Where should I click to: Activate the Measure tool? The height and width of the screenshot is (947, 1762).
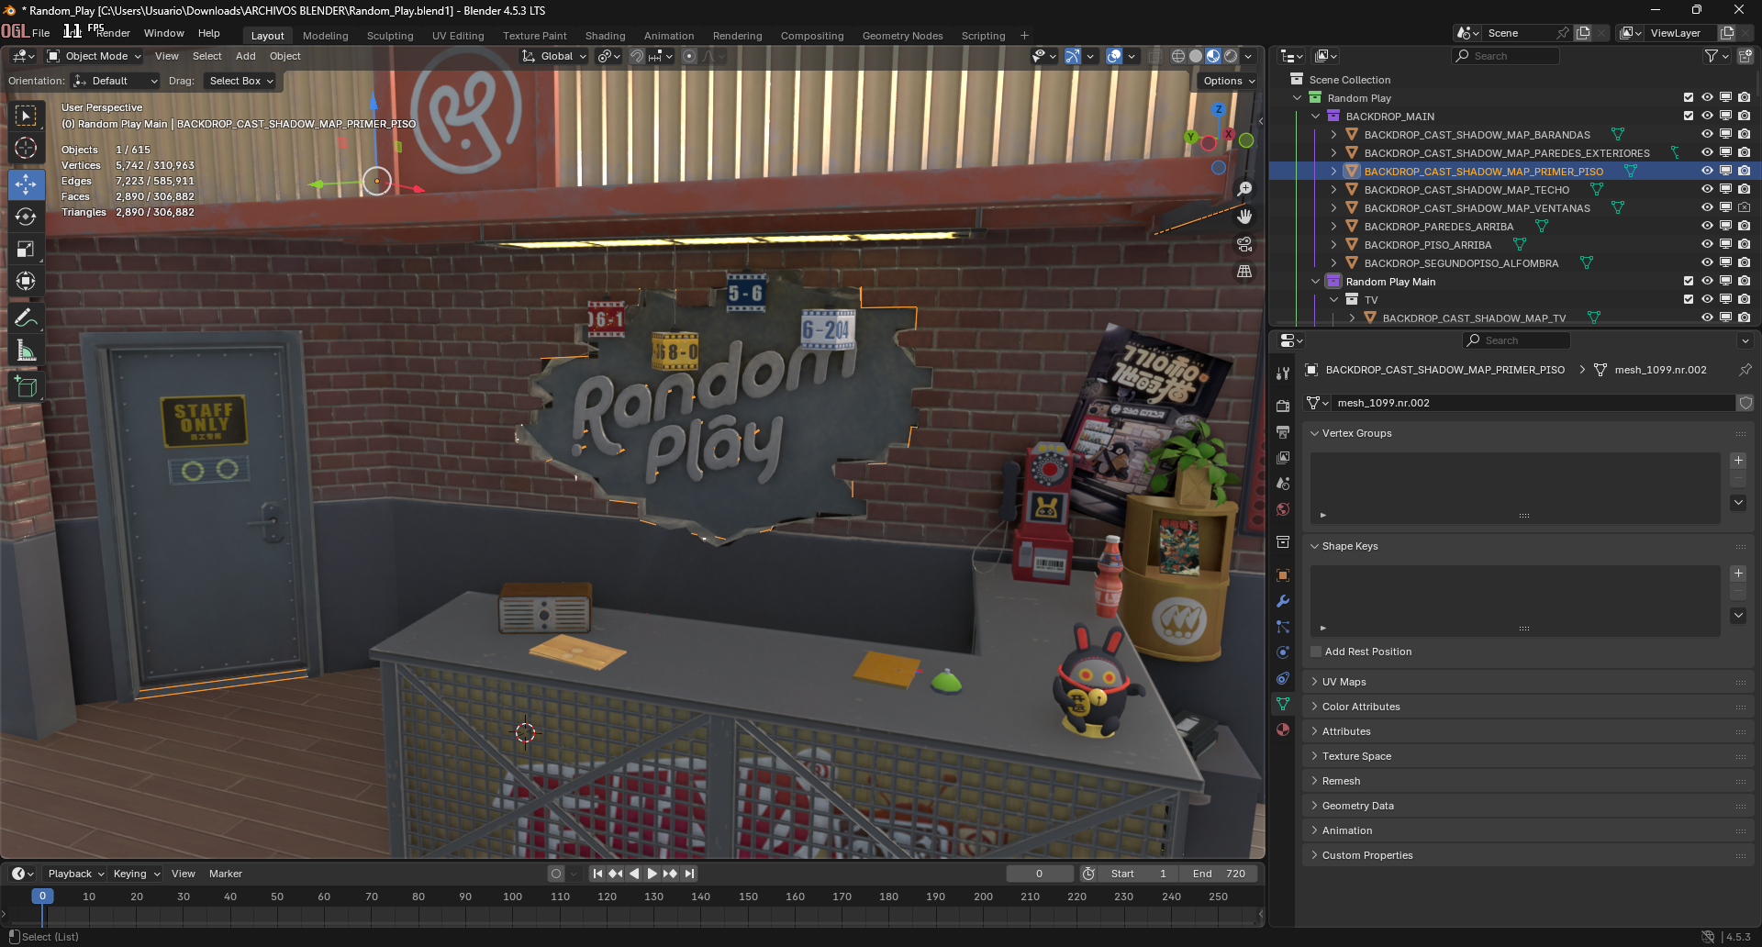(x=26, y=351)
